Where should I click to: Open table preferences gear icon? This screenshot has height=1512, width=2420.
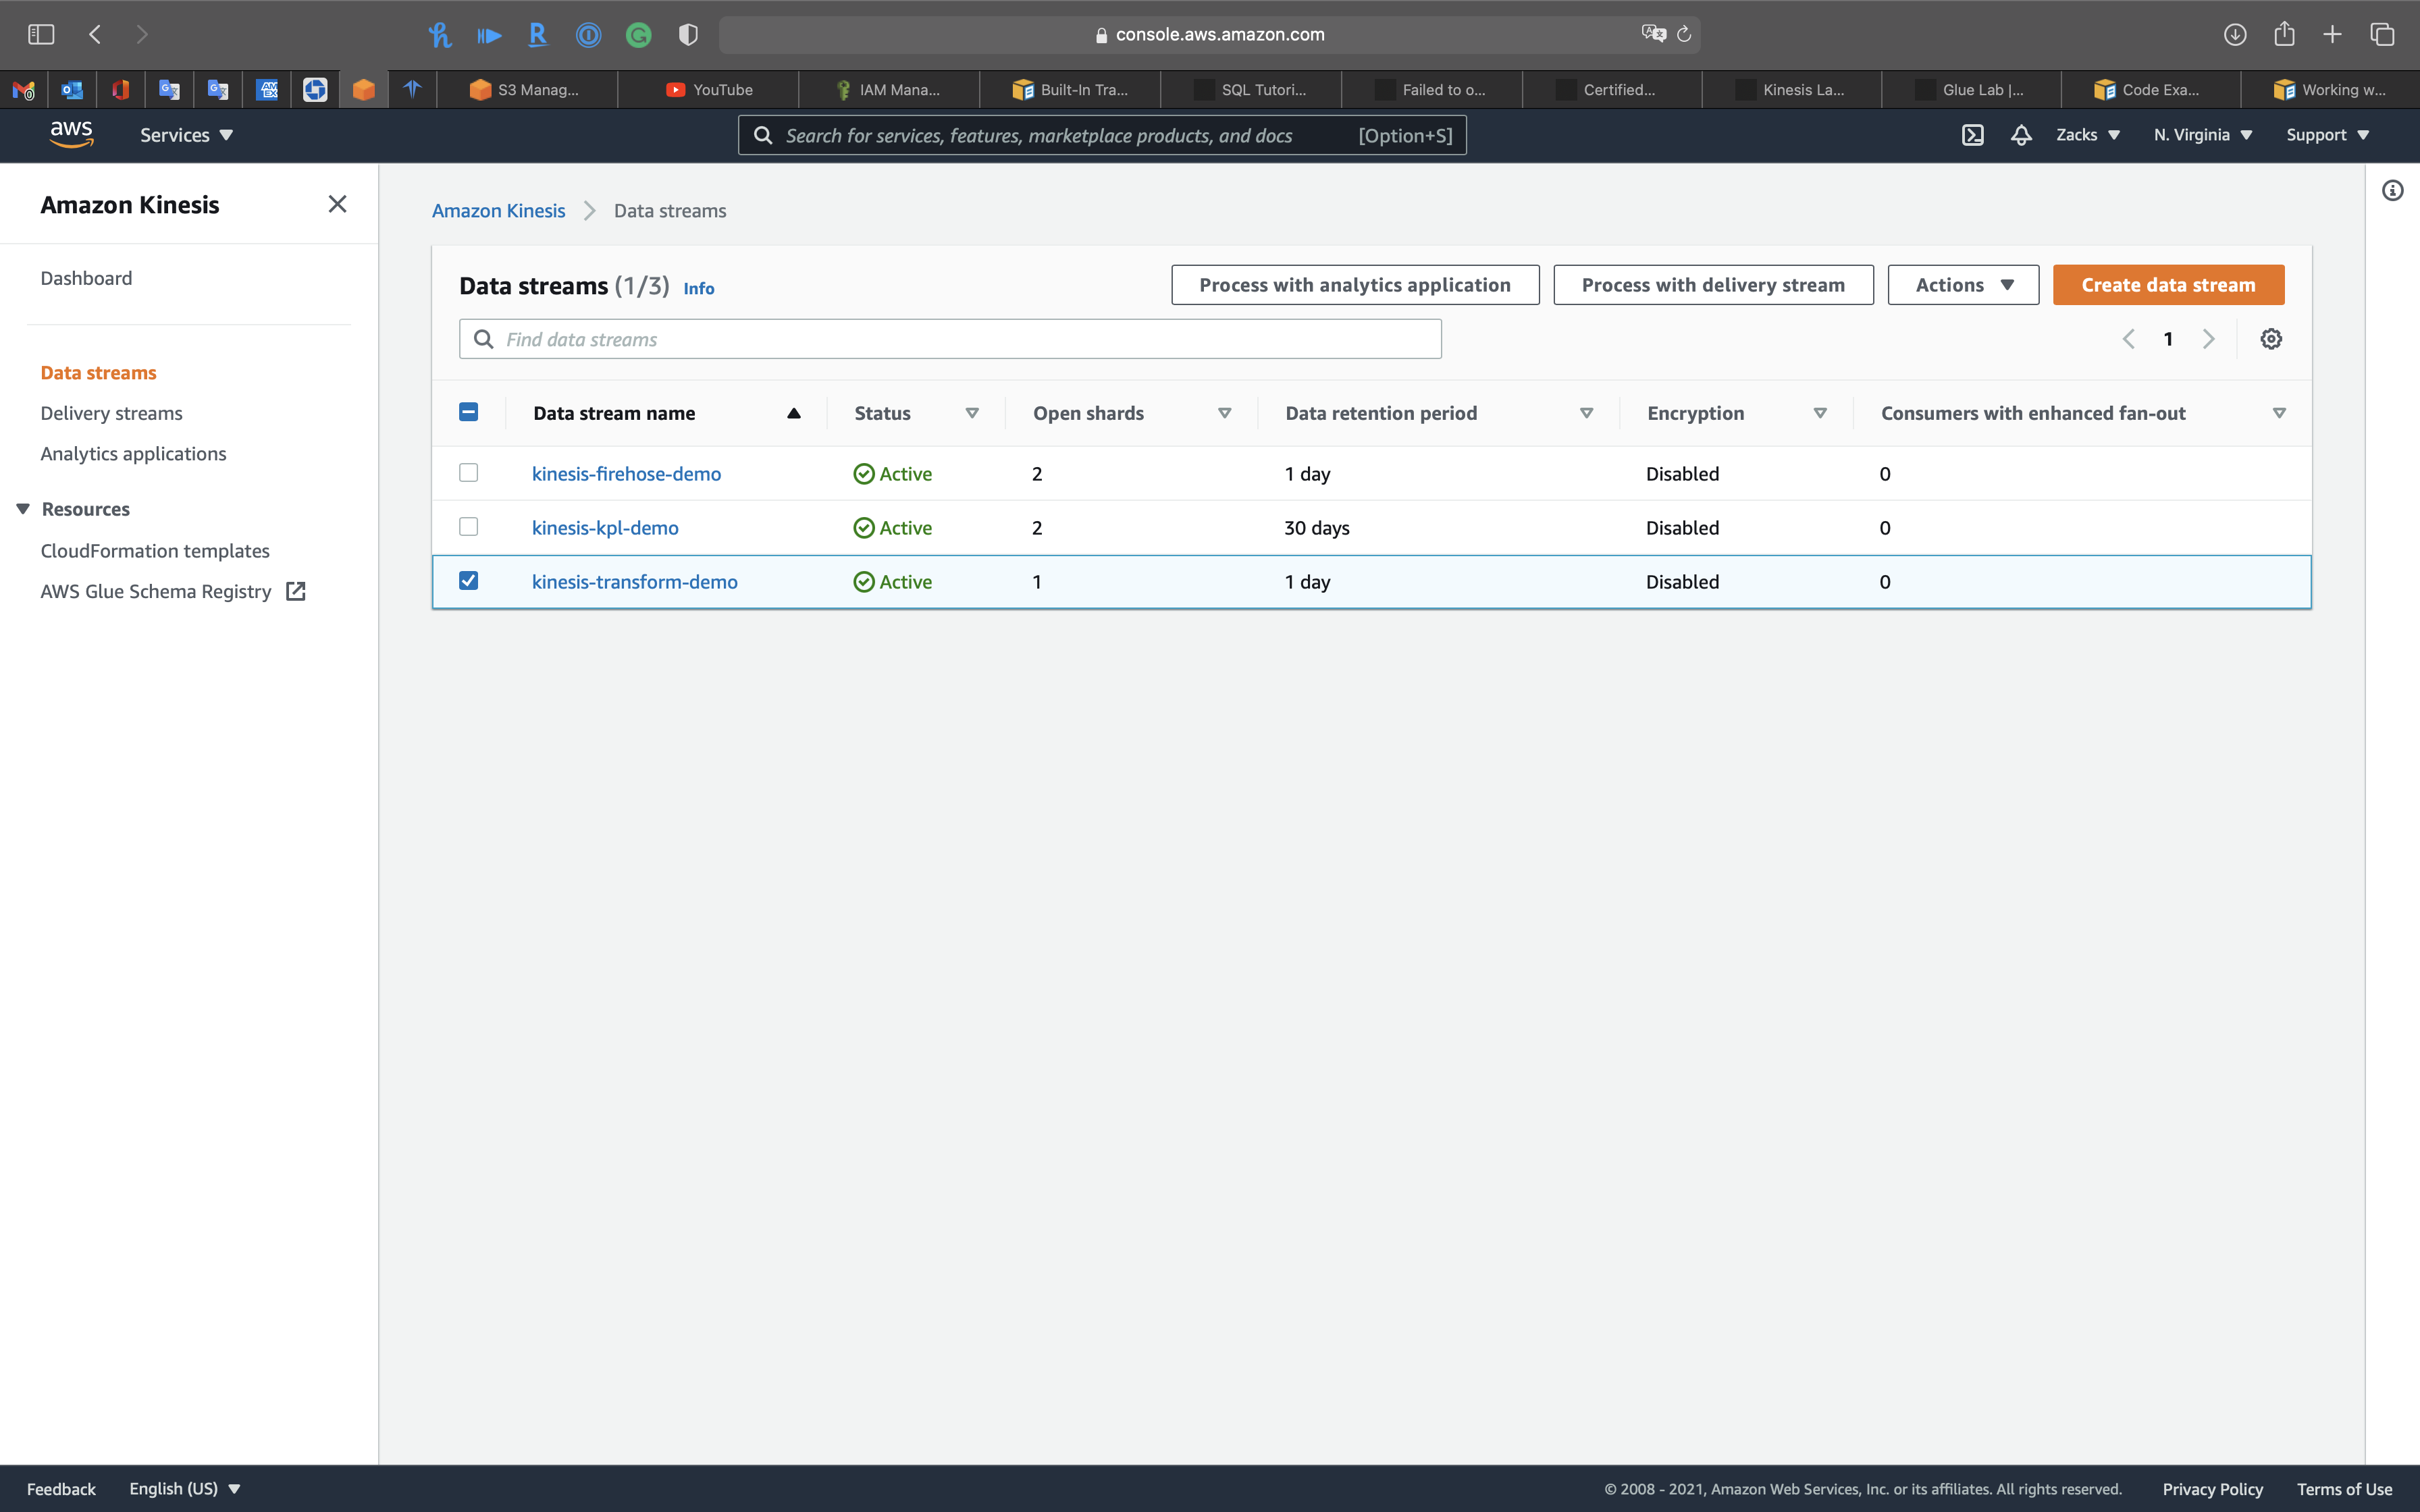click(x=2271, y=339)
